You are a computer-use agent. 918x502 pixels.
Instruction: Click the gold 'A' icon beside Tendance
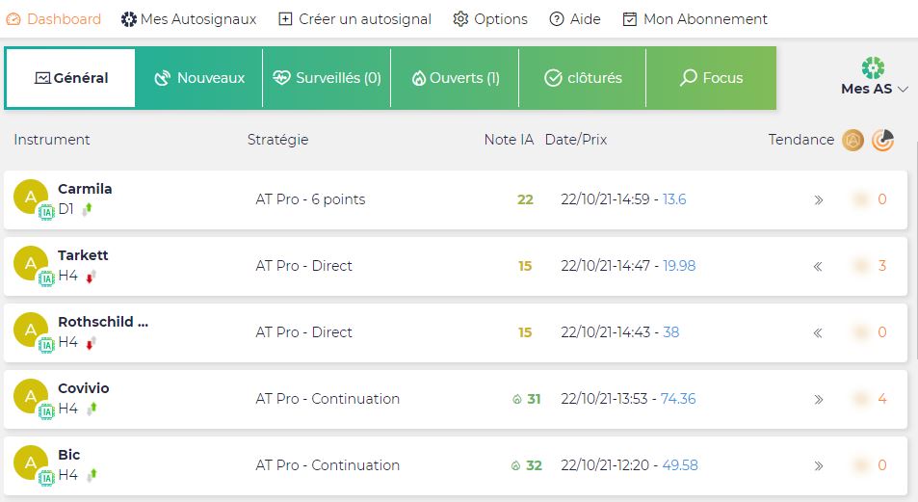tap(852, 140)
